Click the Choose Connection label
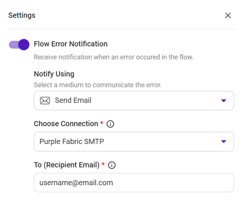 (x=66, y=124)
